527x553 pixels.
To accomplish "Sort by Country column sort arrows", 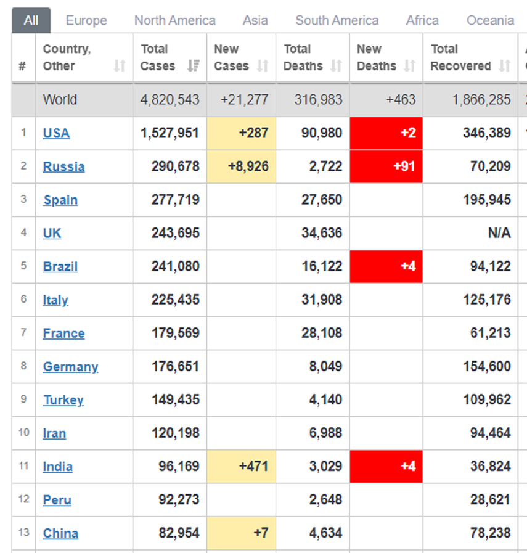I will tap(120, 66).
